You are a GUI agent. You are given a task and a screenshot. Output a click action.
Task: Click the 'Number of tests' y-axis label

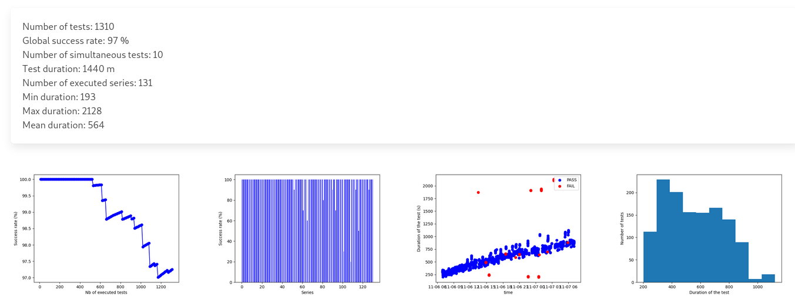[623, 229]
